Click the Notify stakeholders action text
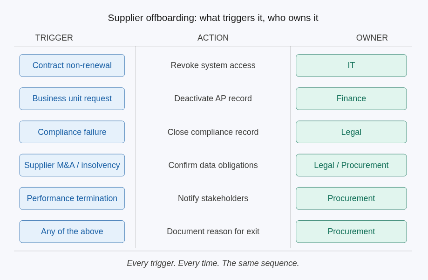428x280 pixels. pos(213,198)
